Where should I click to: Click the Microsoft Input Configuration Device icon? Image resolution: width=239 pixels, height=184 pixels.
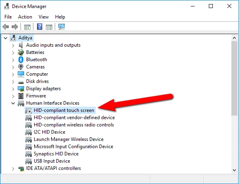28,147
